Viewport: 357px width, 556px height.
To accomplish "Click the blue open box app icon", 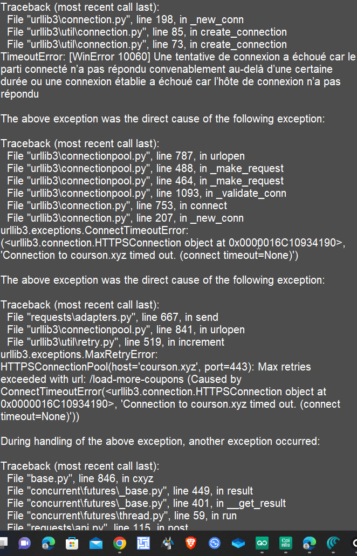I will [238, 543].
